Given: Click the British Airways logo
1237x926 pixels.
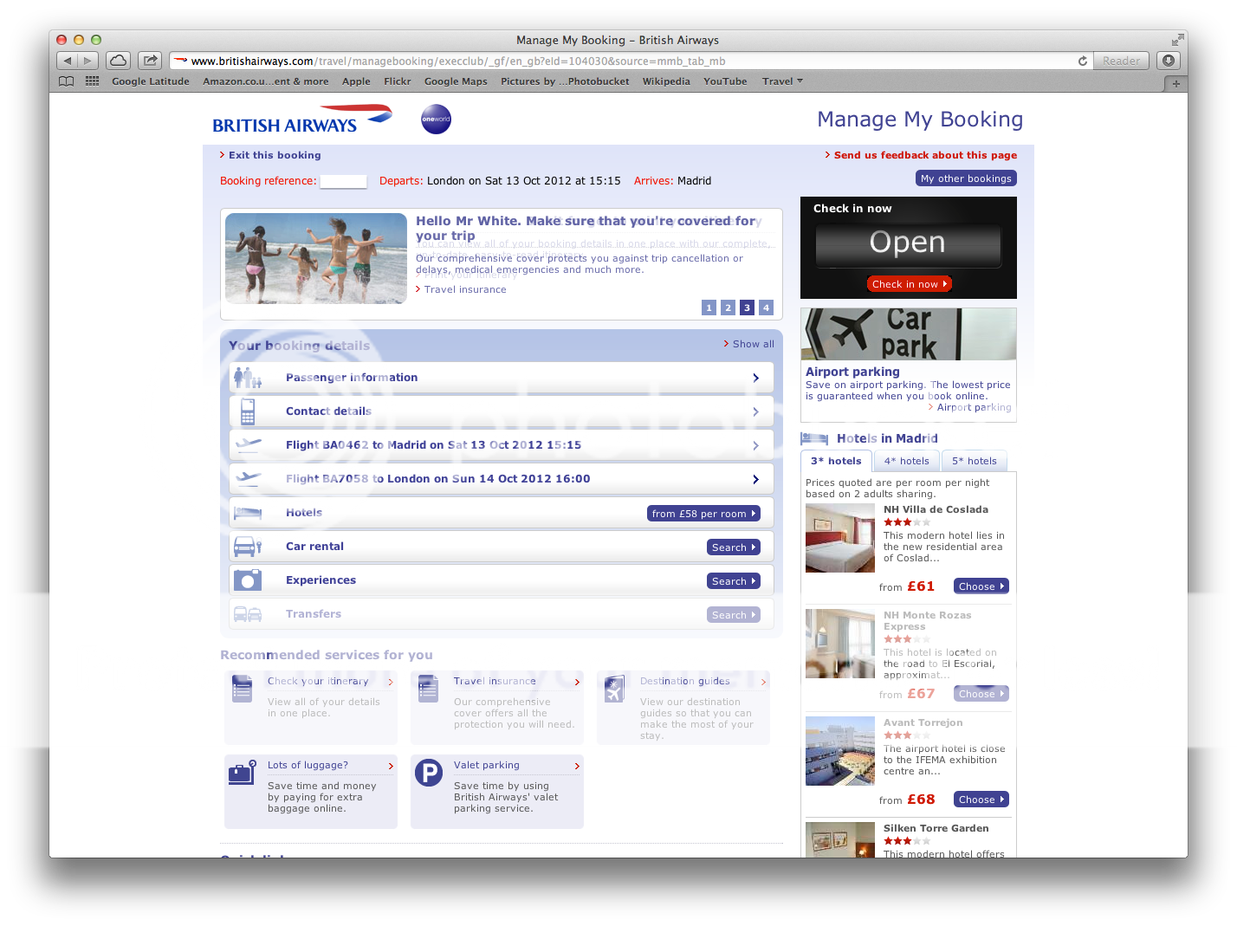Looking at the screenshot, I should tap(301, 120).
